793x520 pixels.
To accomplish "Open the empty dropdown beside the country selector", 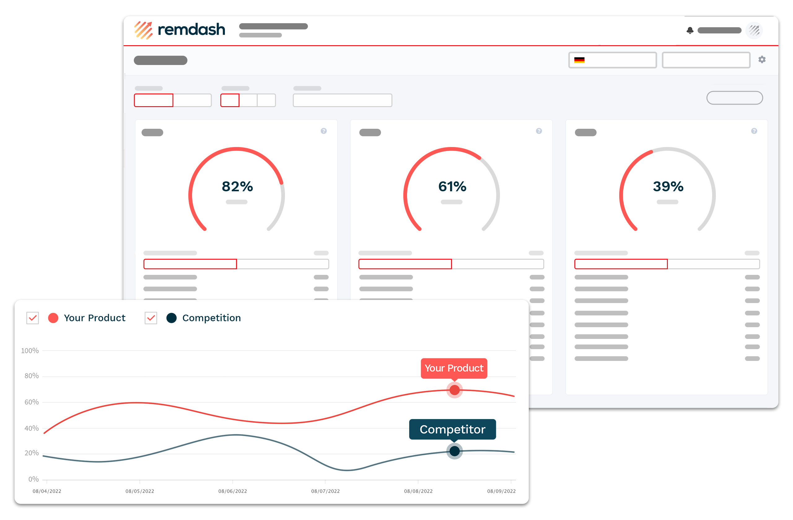I will click(x=706, y=60).
